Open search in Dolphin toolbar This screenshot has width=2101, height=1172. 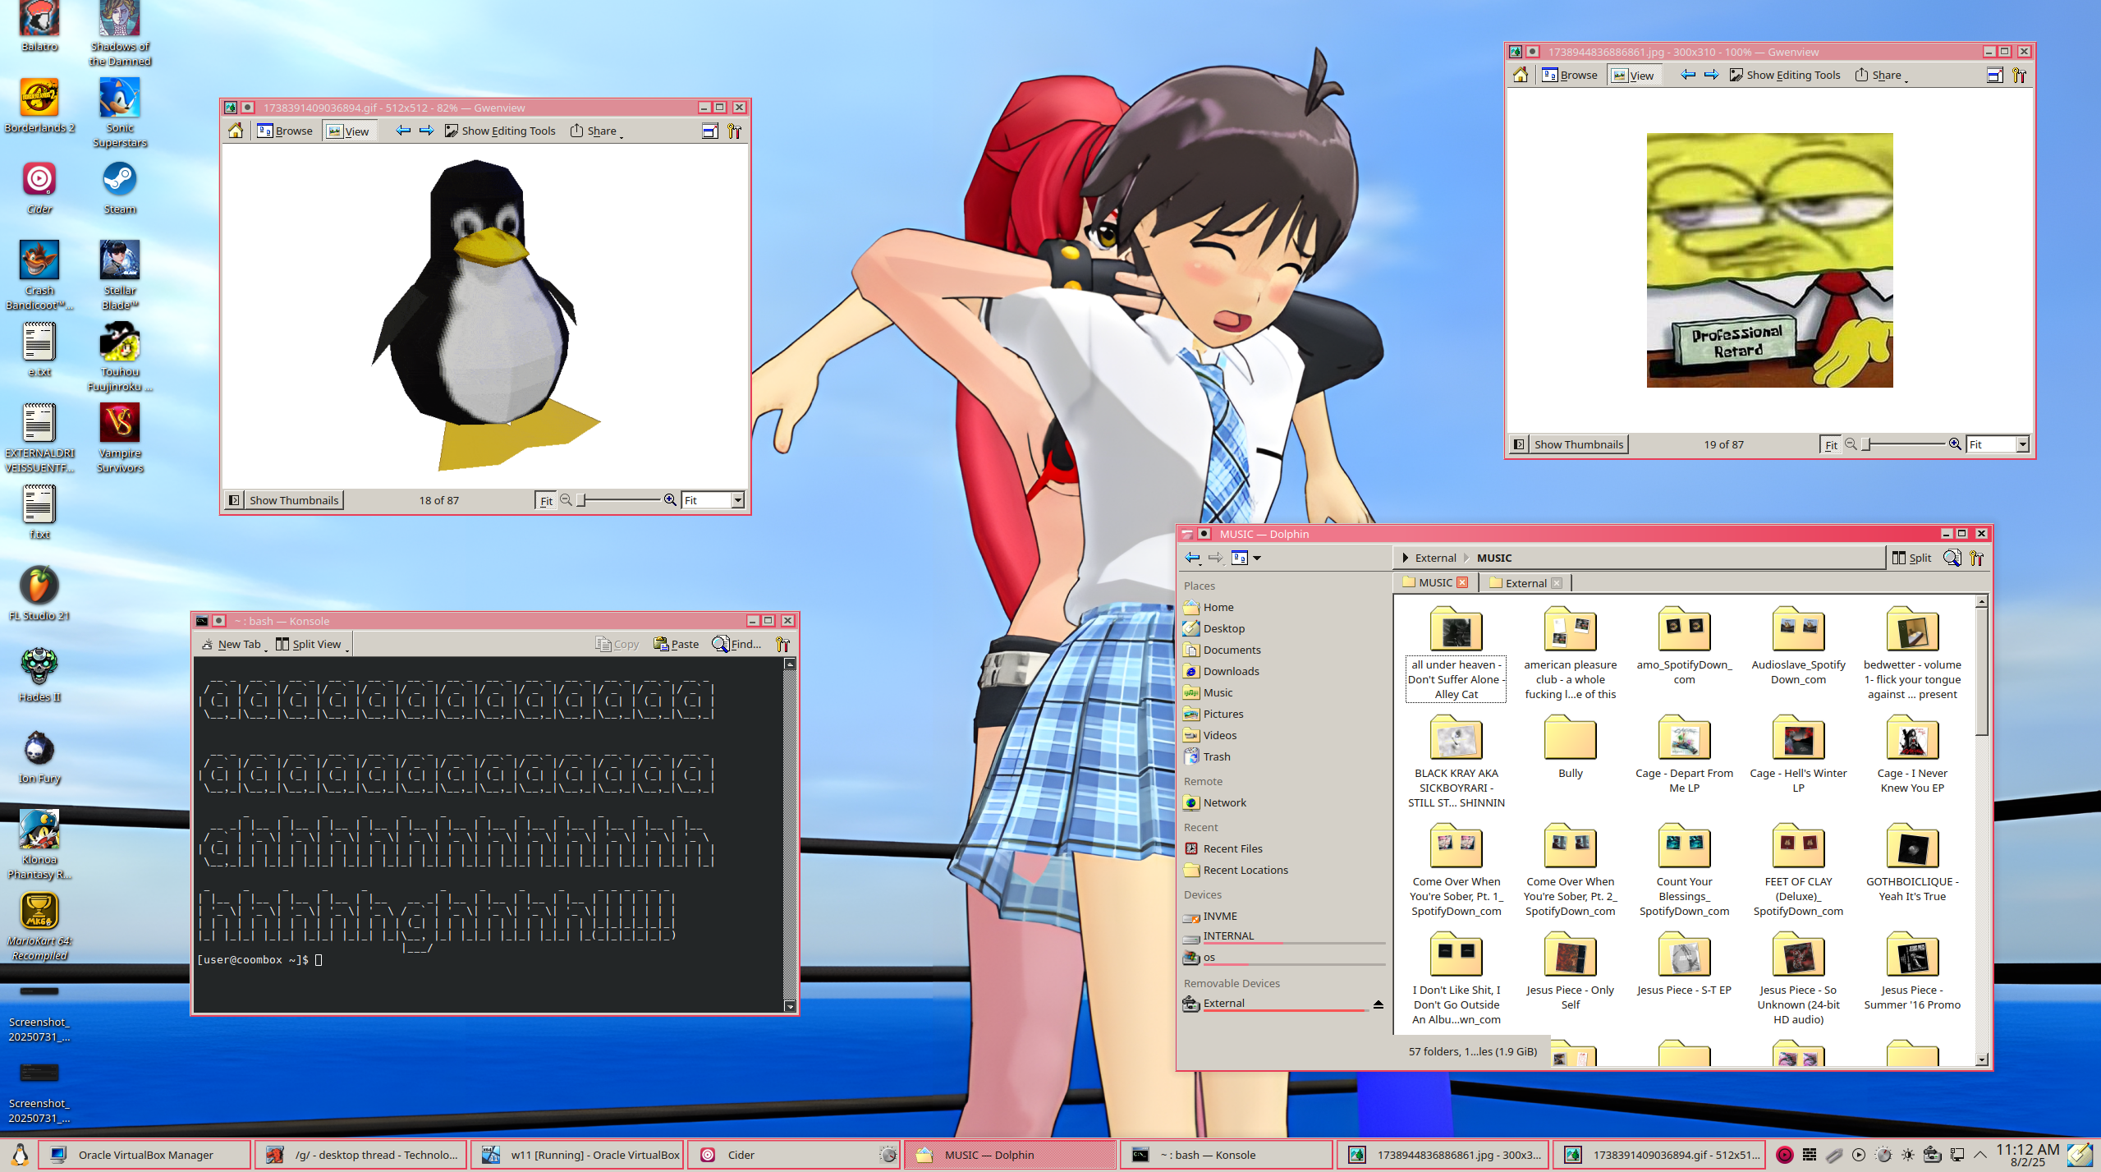point(1952,558)
